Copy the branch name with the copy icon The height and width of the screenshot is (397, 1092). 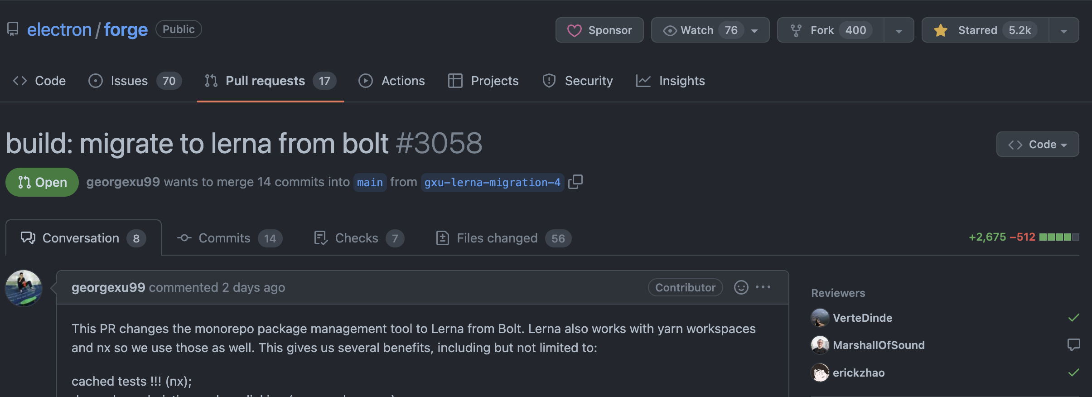pos(575,182)
